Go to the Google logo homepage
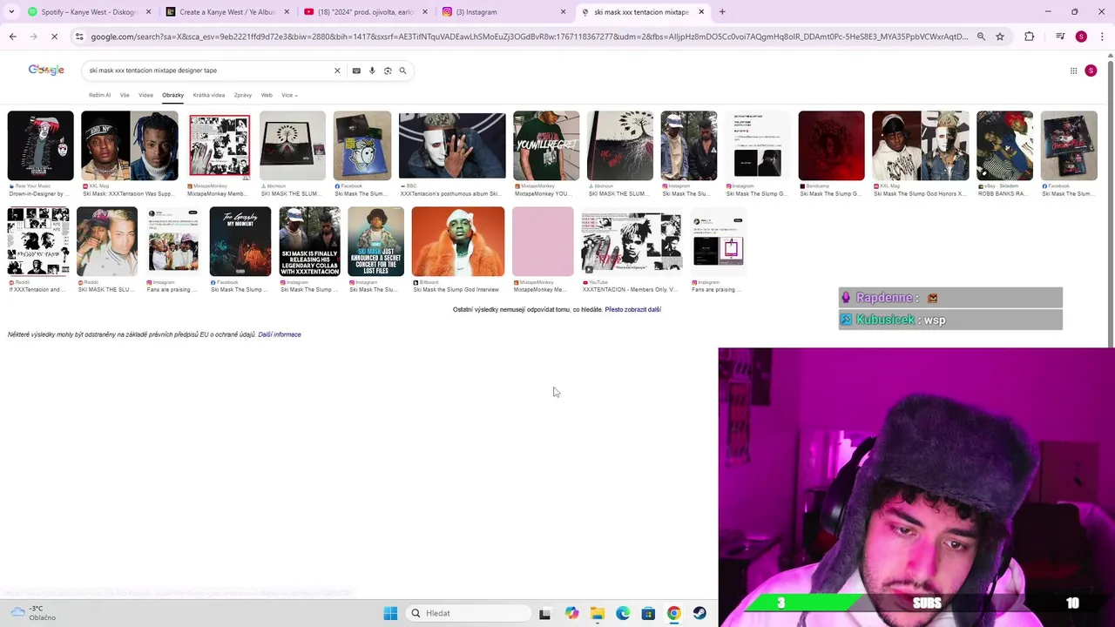Screen dimensions: 1115x627 (46, 70)
